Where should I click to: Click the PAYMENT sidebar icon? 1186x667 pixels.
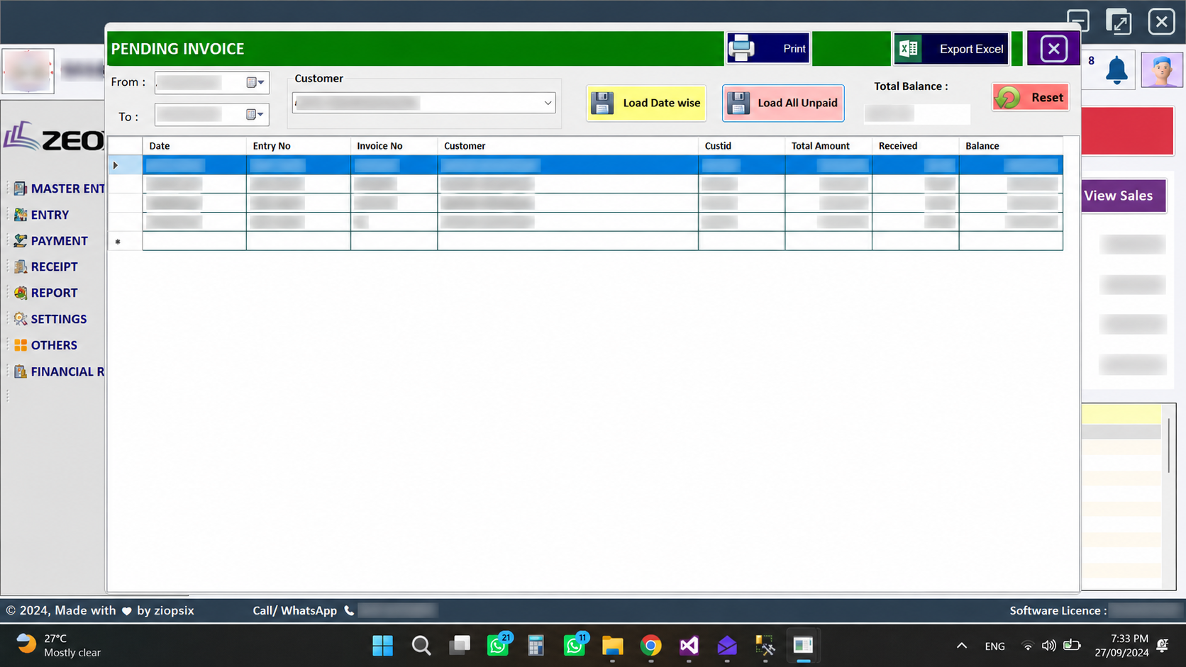[x=21, y=241]
